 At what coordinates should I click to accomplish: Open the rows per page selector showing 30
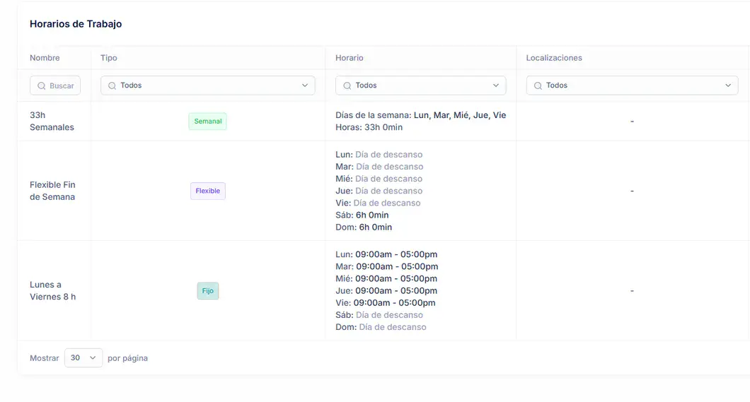pyautogui.click(x=83, y=358)
